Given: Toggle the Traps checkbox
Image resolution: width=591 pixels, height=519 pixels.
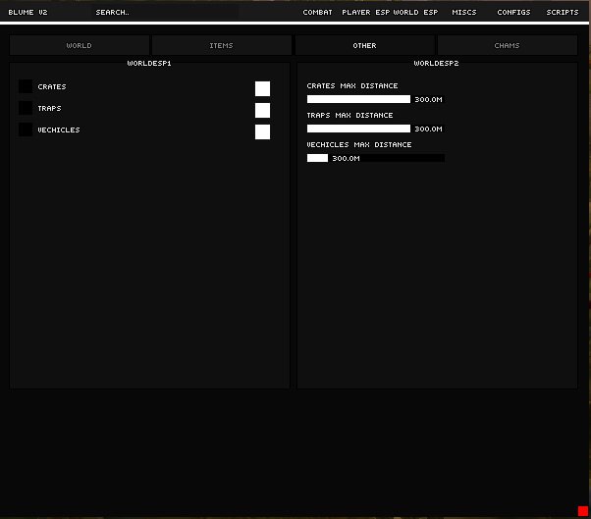Looking at the screenshot, I should tap(26, 109).
